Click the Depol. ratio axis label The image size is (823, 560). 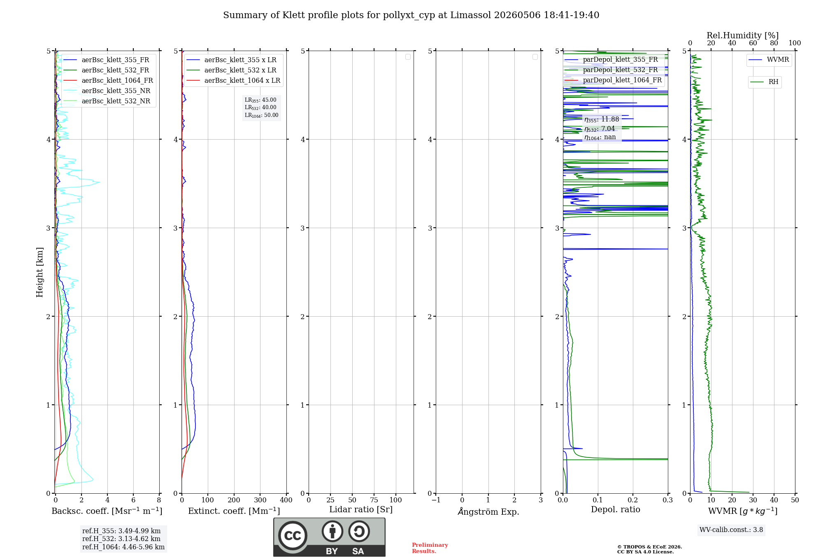point(616,510)
